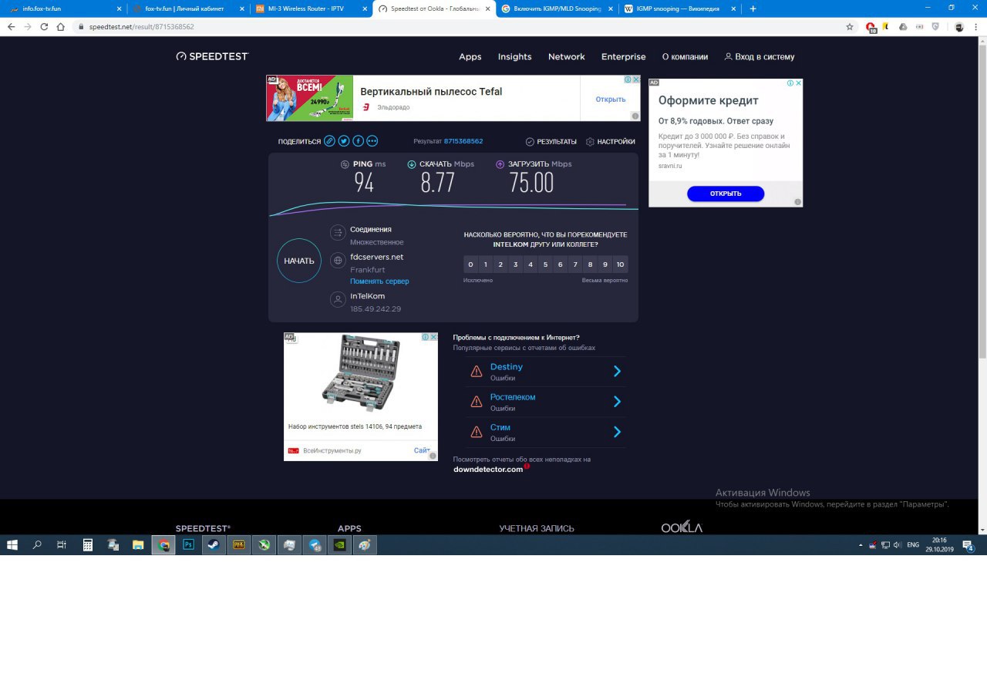This screenshot has width=987, height=694.
Task: Switch to IGMP snooping Wikipedia tab
Action: pos(682,8)
